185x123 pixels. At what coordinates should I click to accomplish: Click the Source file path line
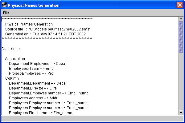pos(48,29)
